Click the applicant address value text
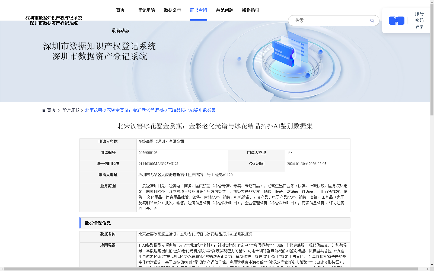The image size is (434, 271). (x=185, y=175)
